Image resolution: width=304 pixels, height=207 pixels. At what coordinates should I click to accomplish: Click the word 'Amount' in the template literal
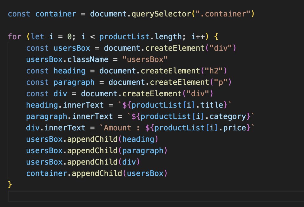(117, 128)
